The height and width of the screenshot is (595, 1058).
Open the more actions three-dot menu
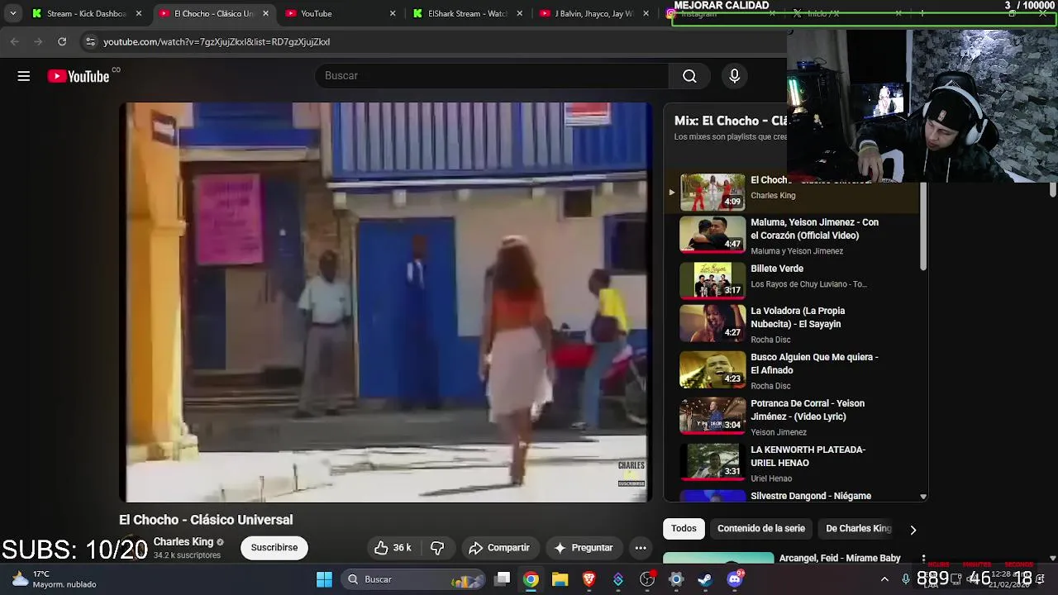tap(641, 548)
